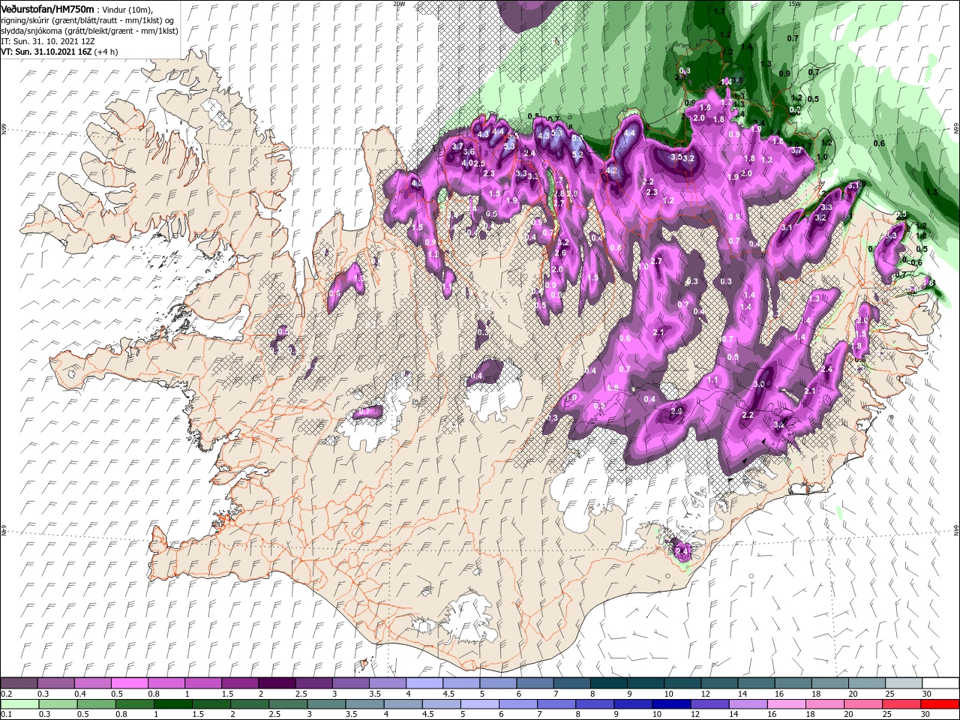960x720 pixels.
Task: Click the title text Veðurstofan/HM750m
Action: [47, 8]
